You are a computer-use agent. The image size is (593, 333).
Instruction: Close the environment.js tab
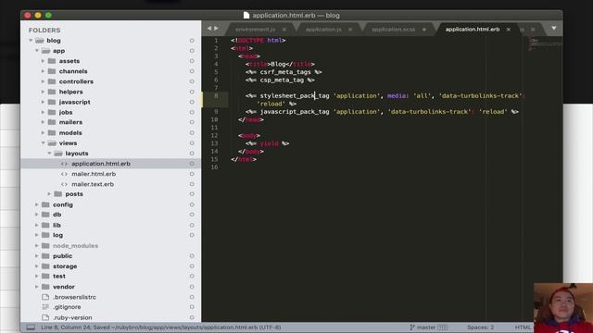click(x=284, y=29)
